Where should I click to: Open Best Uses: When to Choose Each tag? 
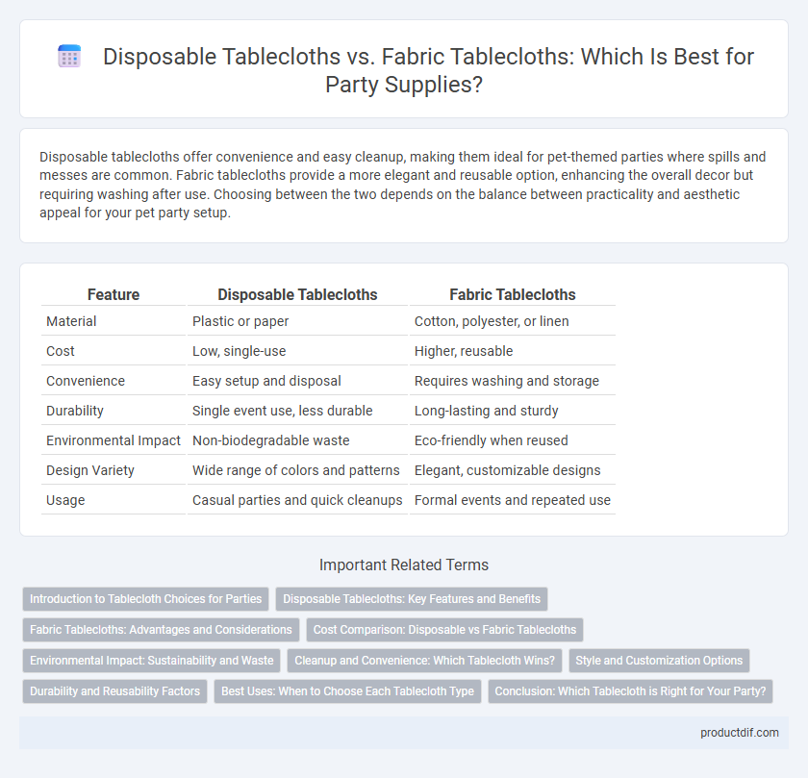(347, 691)
